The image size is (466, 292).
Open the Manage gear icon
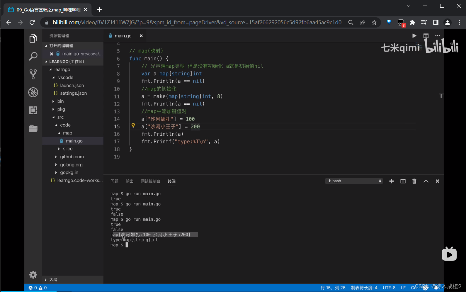coord(33,275)
